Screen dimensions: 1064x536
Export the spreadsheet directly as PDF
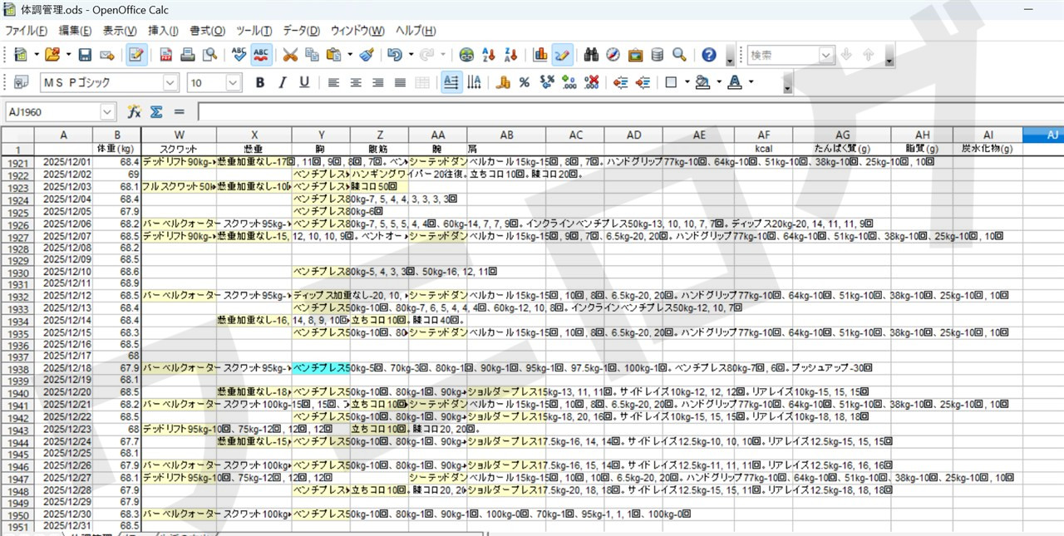click(165, 55)
